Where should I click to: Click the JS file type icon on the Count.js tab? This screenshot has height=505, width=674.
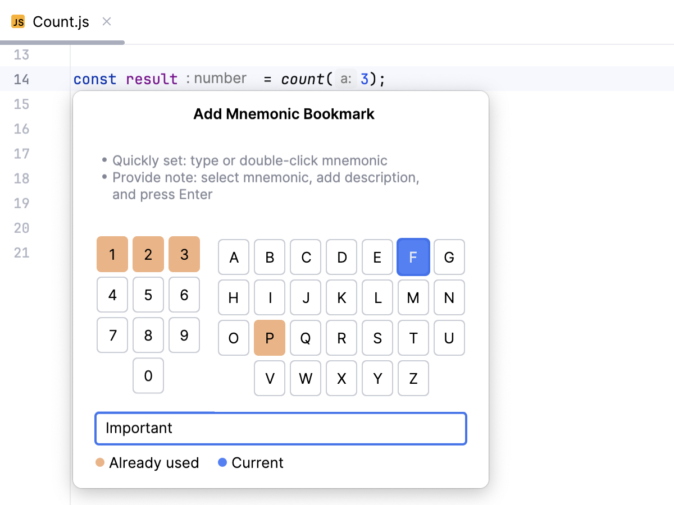pos(17,21)
